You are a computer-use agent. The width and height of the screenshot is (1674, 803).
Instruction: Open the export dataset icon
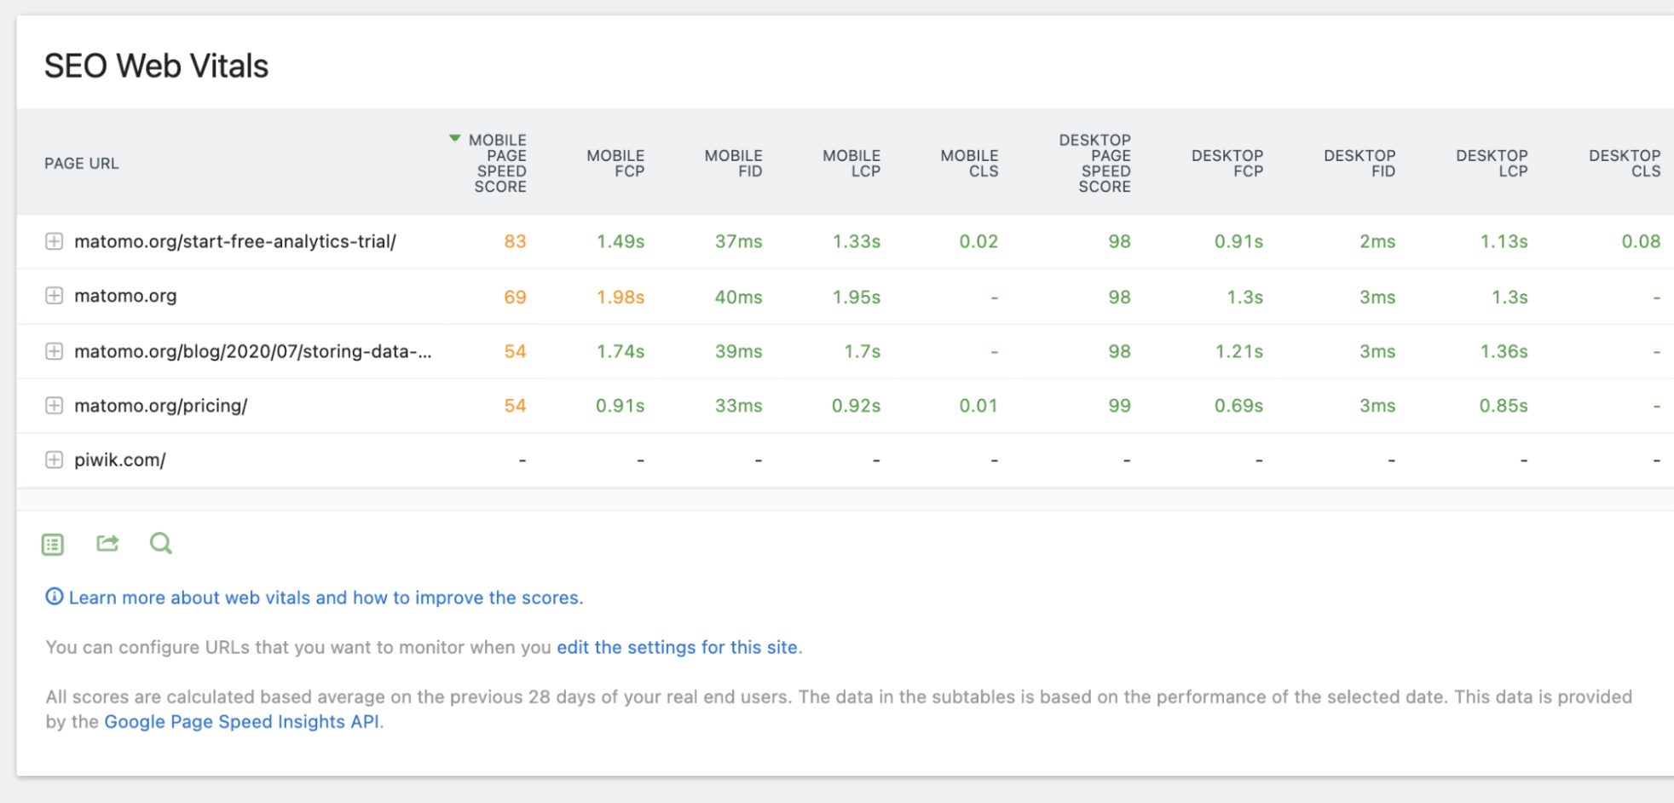click(52, 543)
